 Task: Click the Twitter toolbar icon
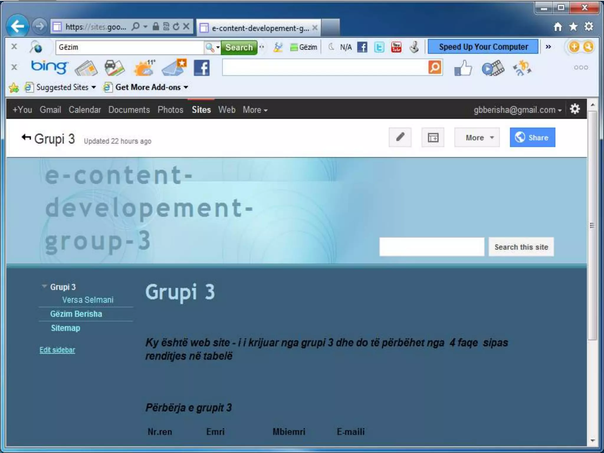[379, 47]
